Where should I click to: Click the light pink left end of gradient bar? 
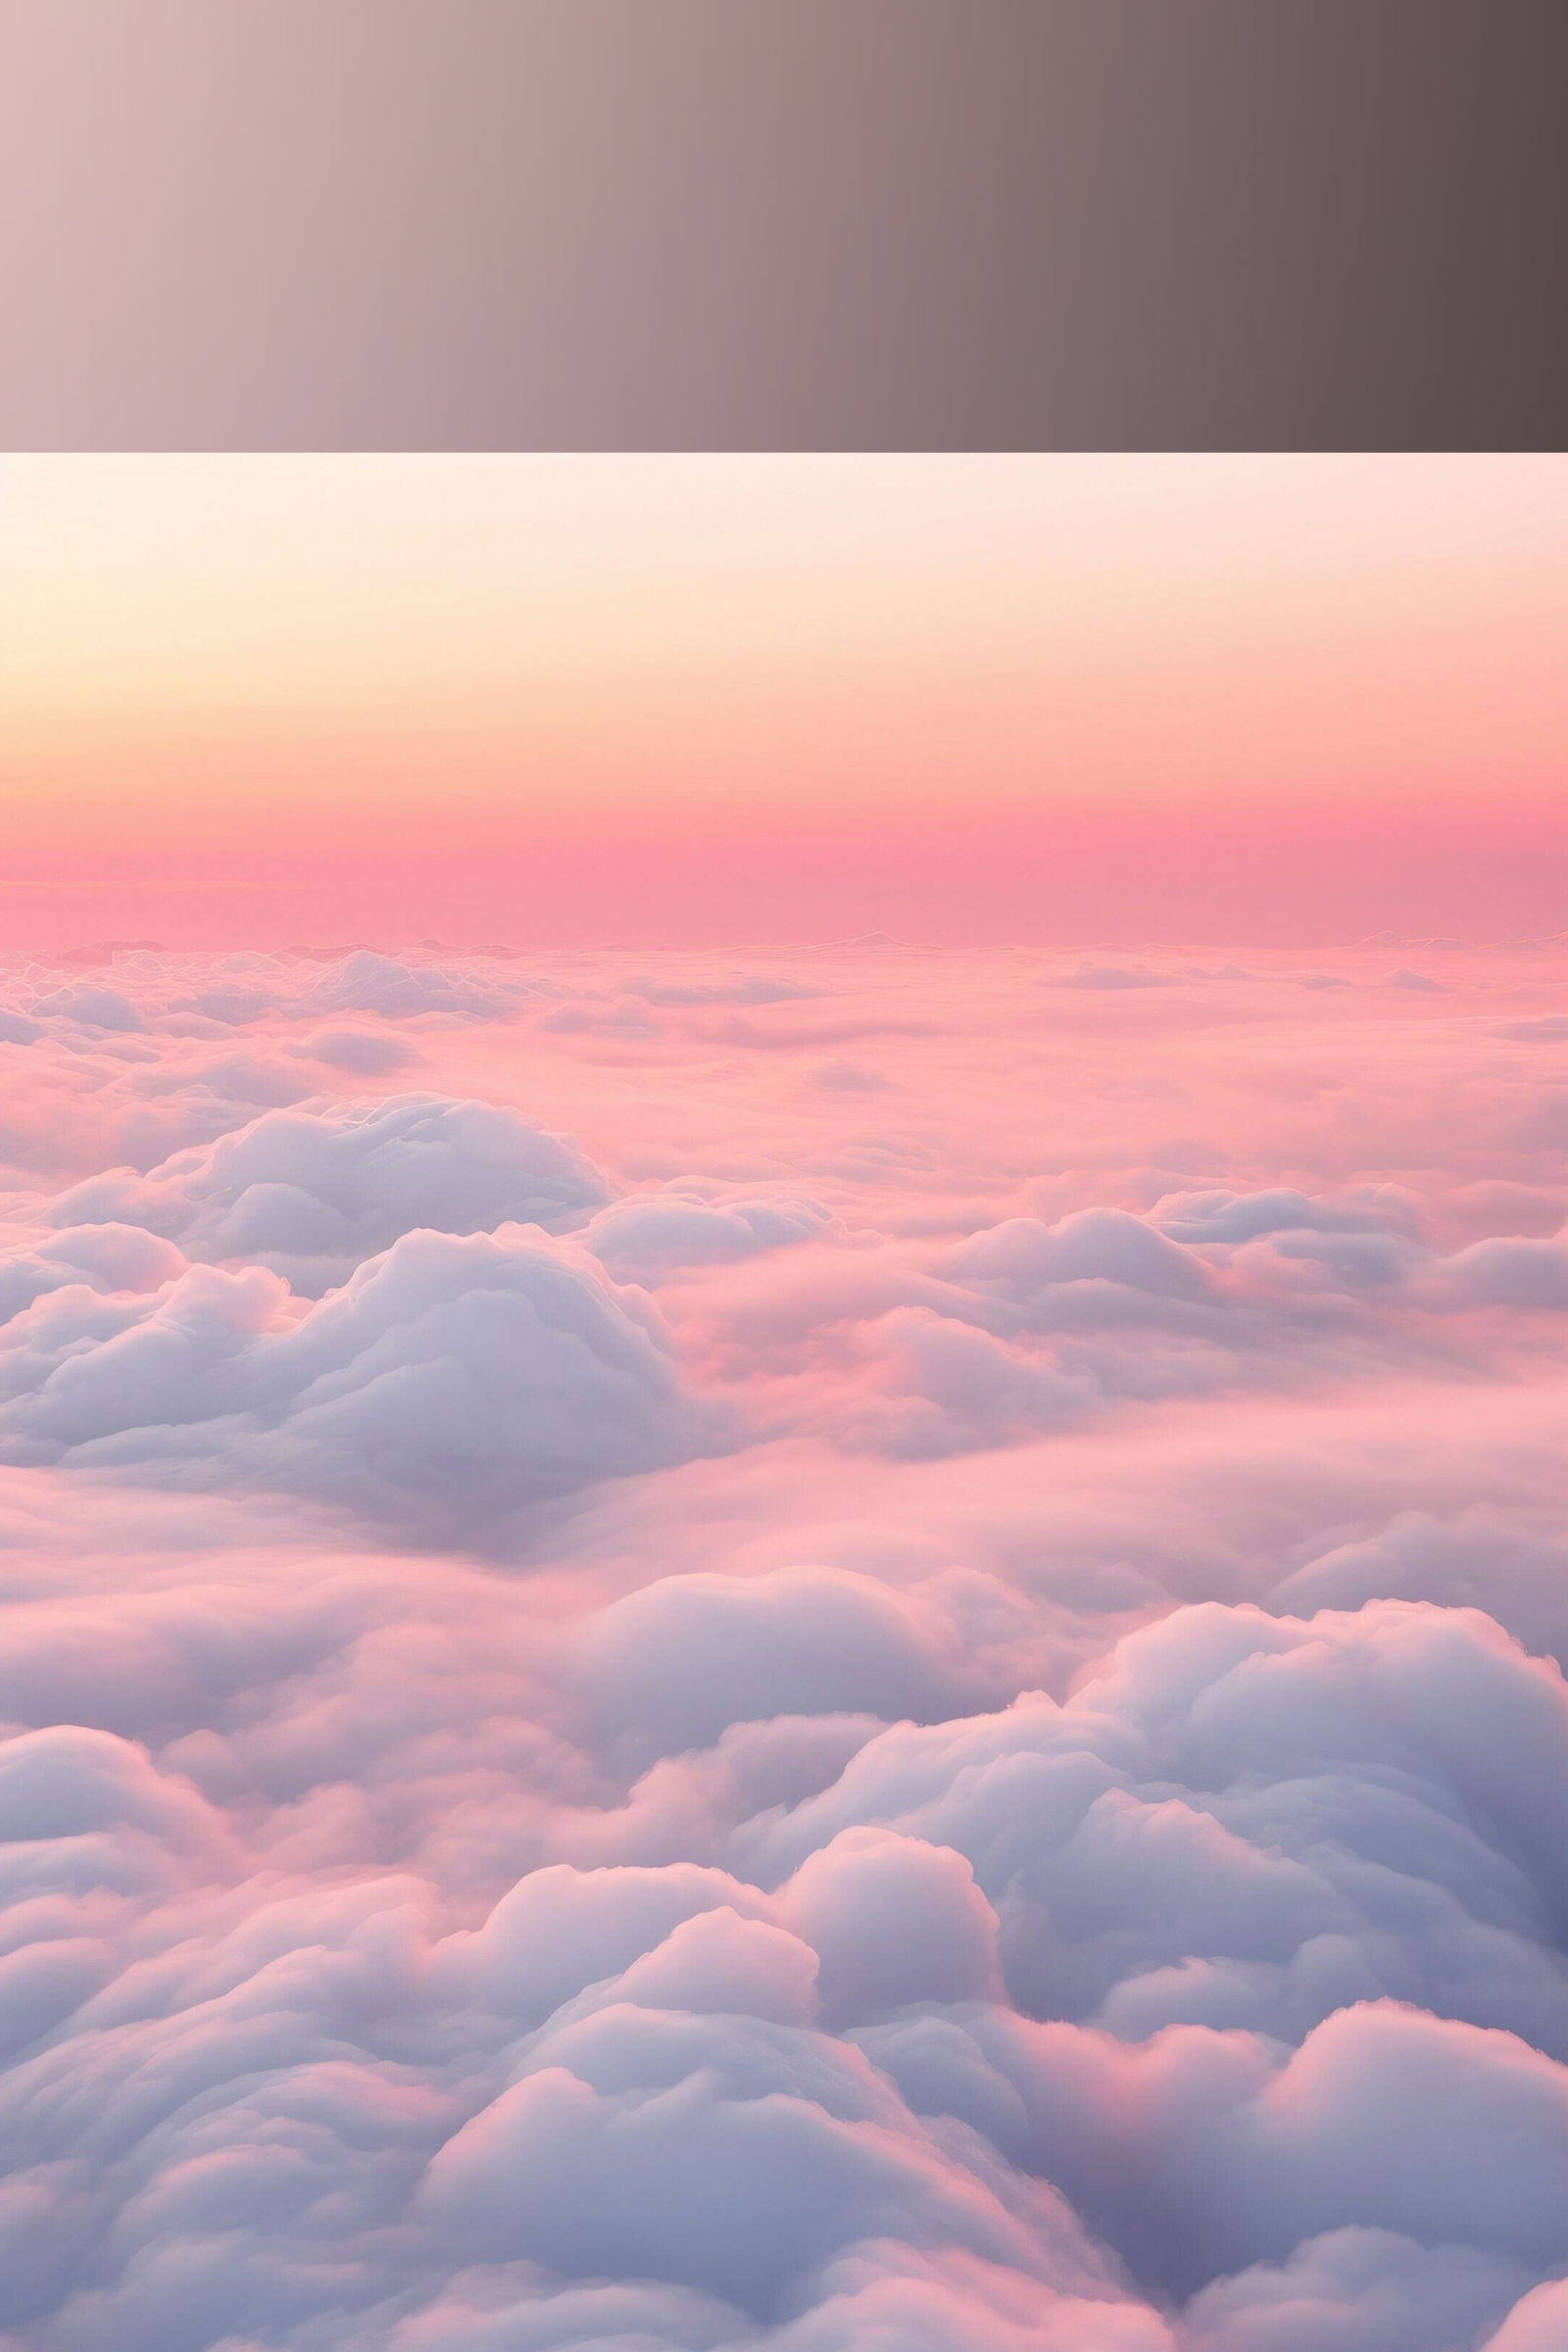pos(40,226)
